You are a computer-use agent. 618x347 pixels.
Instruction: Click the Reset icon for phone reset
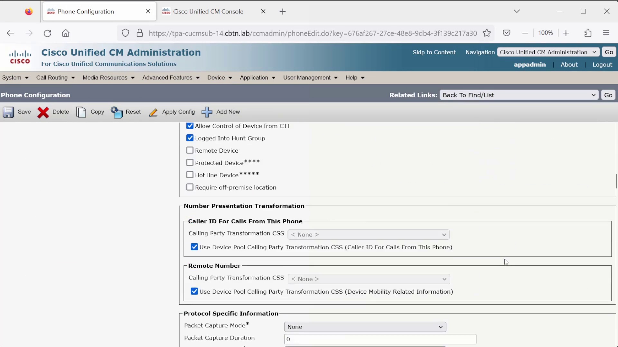[117, 112]
